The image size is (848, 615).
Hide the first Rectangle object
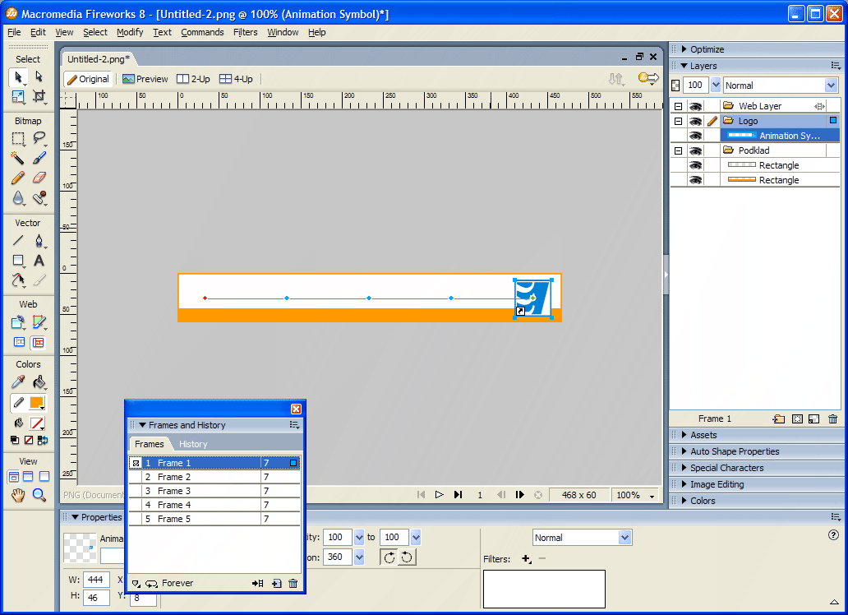point(695,165)
